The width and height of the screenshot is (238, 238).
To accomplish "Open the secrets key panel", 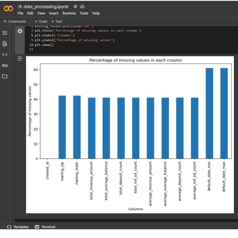I will coord(5,65).
